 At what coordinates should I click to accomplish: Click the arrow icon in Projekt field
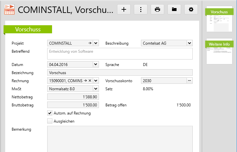90,43
